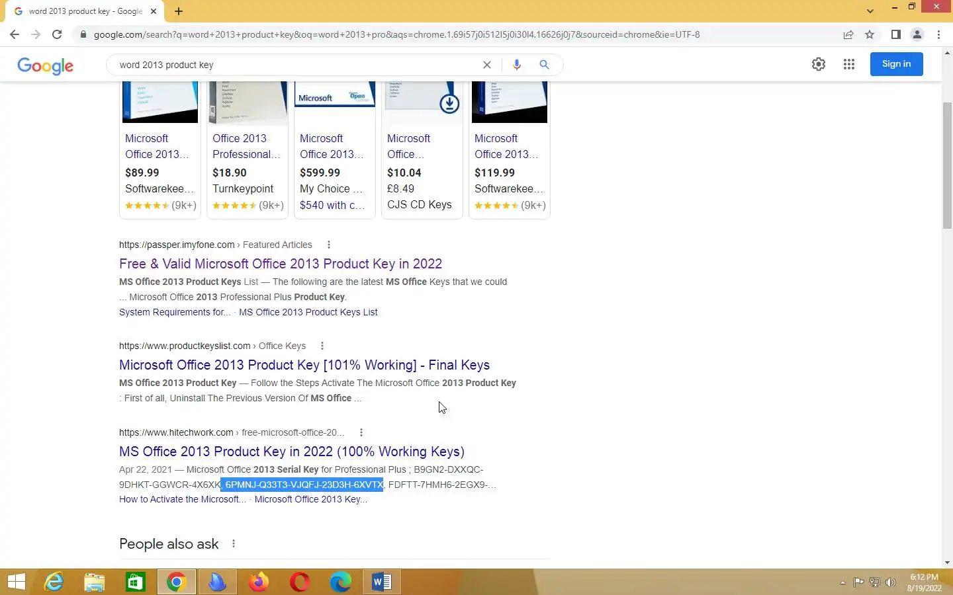Open 'Microsoft Office 2013 Key...' sitelink
The image size is (953, 595).
point(311,499)
